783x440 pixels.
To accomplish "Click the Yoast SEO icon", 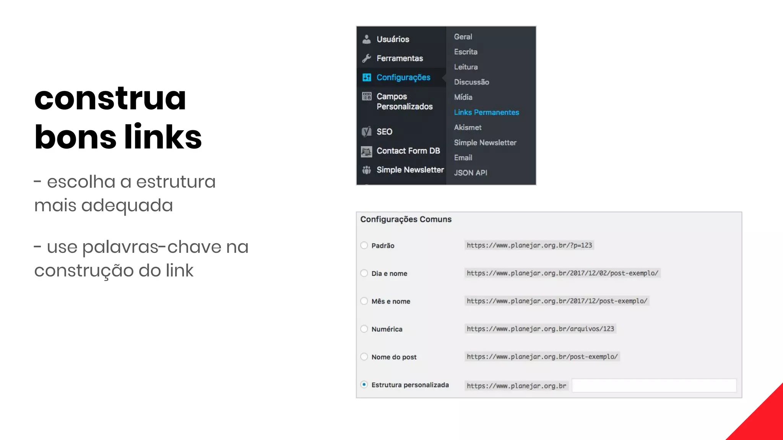I will (x=367, y=132).
